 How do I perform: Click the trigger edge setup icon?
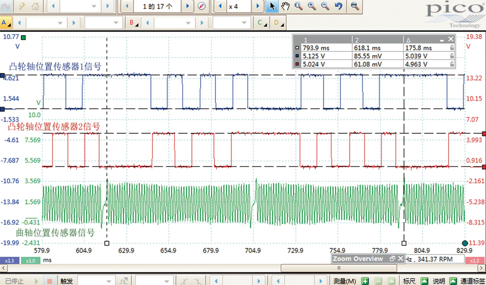point(123,281)
